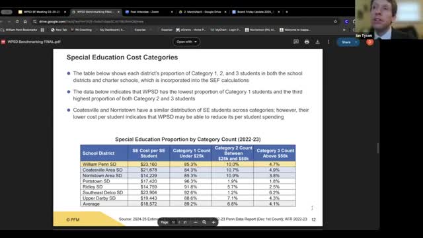The height and width of the screenshot is (238, 423).
Task: Bookmark page with the star icon
Action: click(x=335, y=22)
